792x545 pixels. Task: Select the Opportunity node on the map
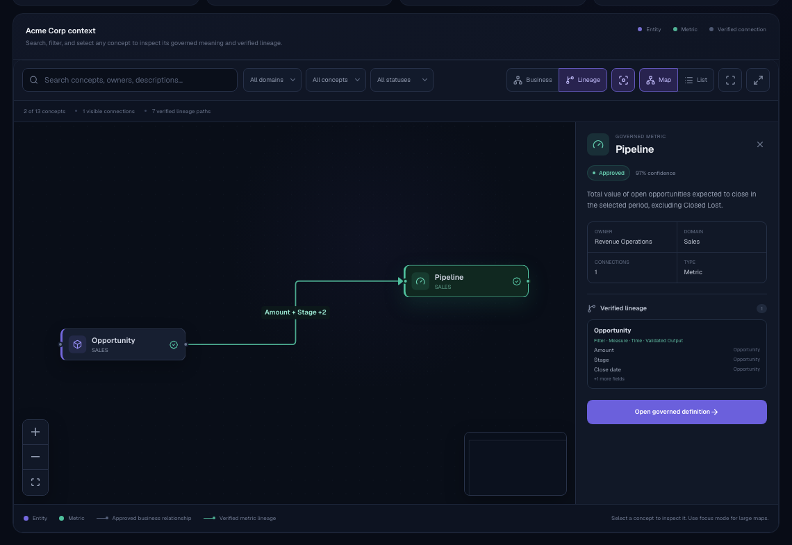tap(123, 344)
